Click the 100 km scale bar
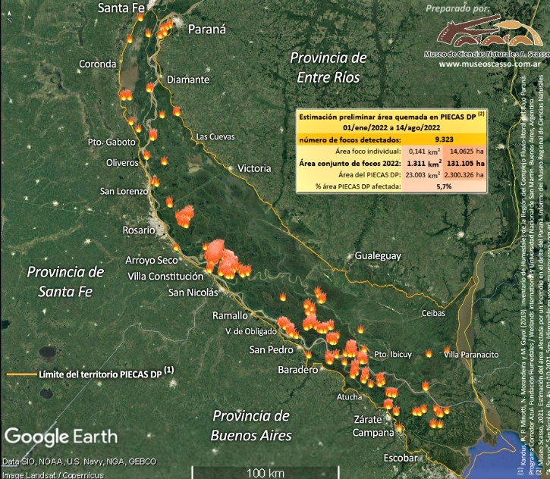The height and width of the screenshot is (479, 550). point(266,471)
